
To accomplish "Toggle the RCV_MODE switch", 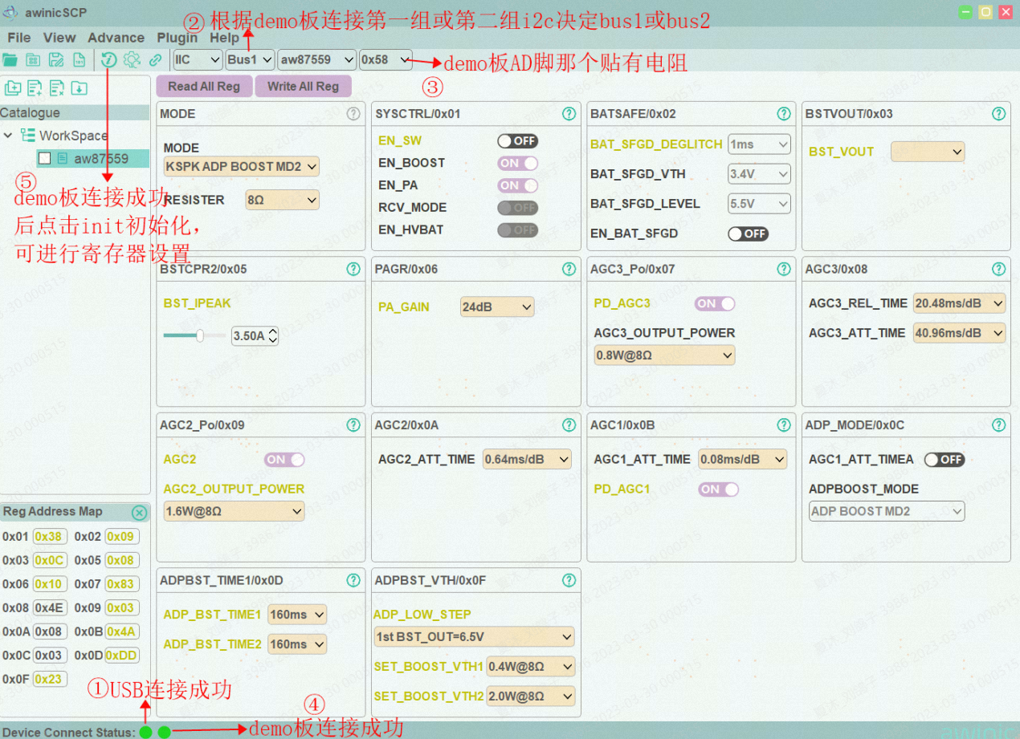I will [517, 208].
